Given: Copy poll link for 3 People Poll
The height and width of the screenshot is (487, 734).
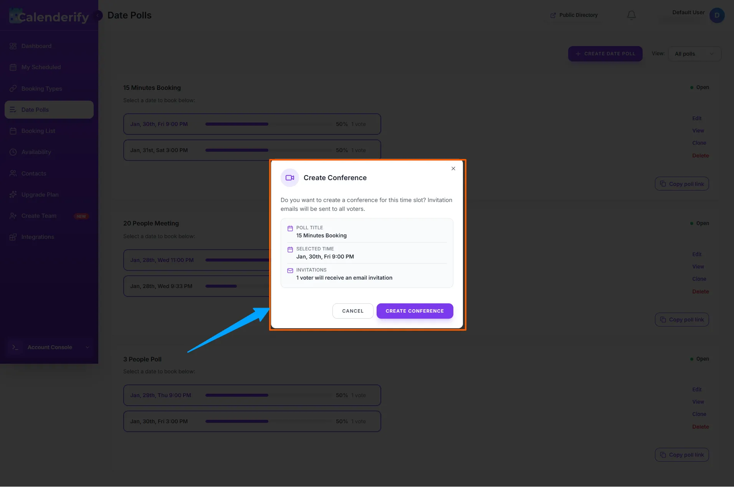Looking at the screenshot, I should pyautogui.click(x=682, y=455).
